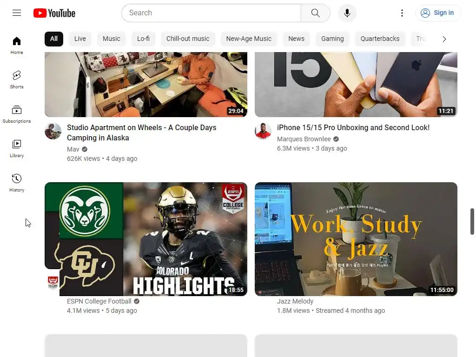Viewport: 476px width, 357px height.
Task: Go to Shorts in sidebar
Action: coord(17,80)
